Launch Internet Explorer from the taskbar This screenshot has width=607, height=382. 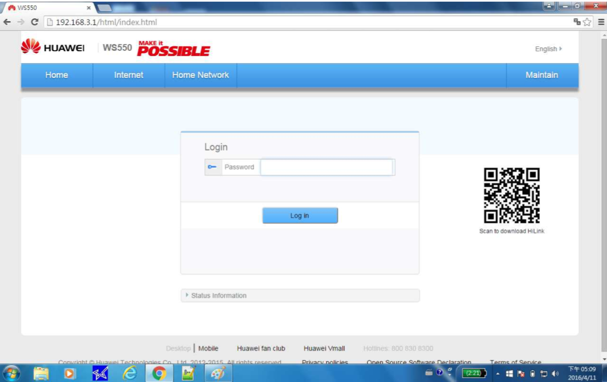pos(130,373)
